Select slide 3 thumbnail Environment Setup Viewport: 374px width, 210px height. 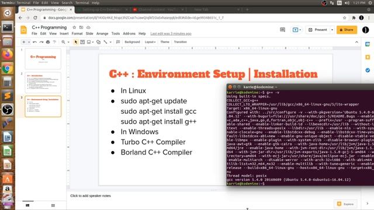click(x=43, y=106)
